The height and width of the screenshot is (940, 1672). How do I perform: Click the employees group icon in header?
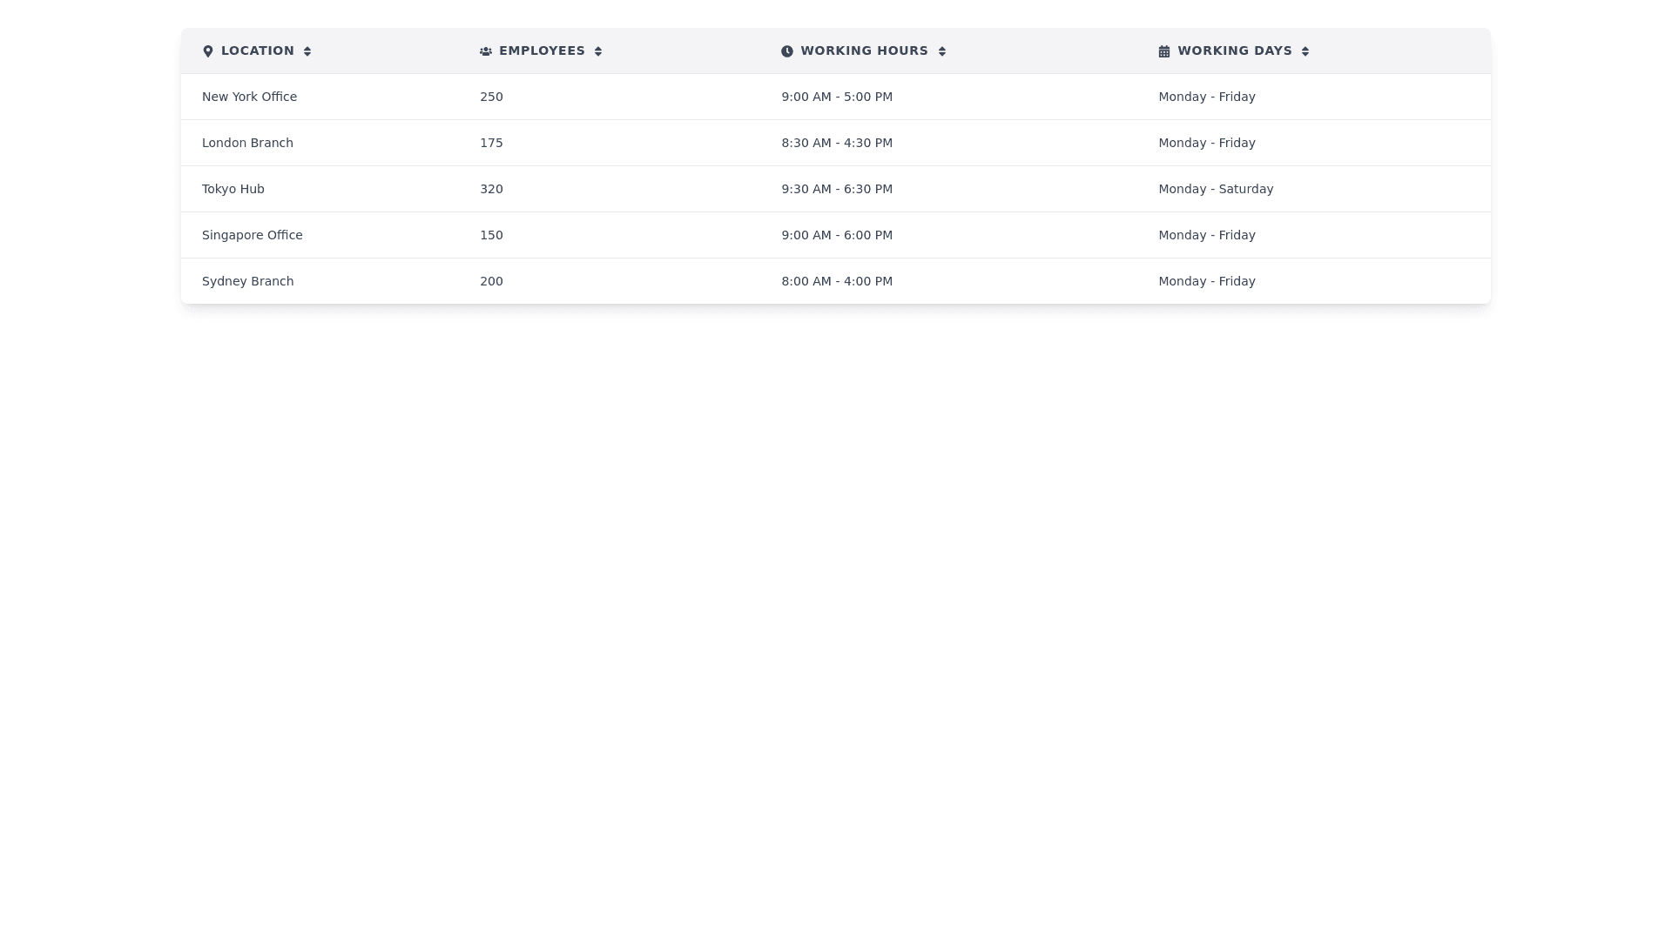click(x=486, y=51)
